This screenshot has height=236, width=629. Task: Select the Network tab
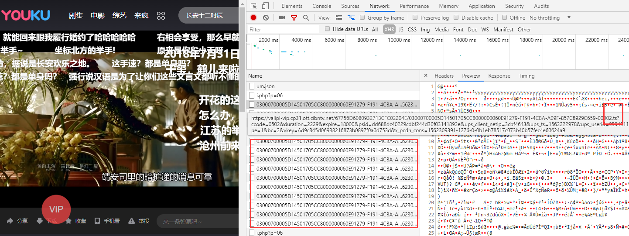(x=379, y=6)
